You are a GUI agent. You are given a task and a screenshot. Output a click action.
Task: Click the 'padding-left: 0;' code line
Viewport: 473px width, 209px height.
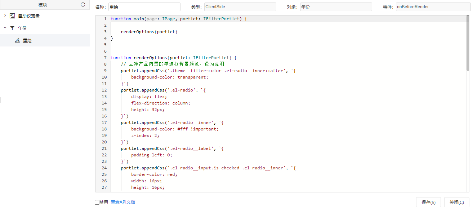tap(152, 155)
